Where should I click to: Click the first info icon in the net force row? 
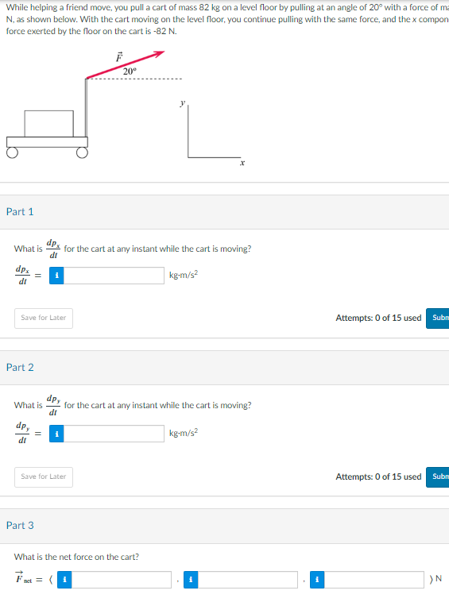pos(64,580)
